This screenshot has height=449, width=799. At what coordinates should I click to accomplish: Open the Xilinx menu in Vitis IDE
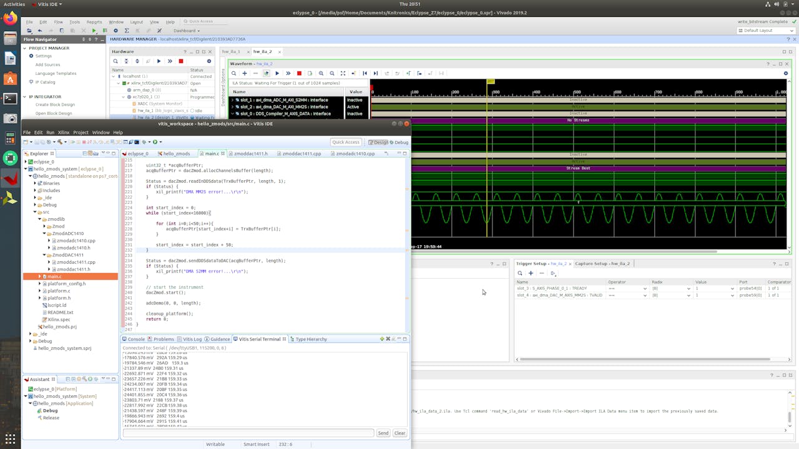pyautogui.click(x=64, y=132)
